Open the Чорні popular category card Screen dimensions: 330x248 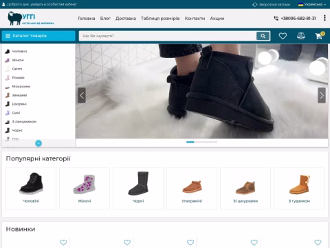tap(138, 188)
